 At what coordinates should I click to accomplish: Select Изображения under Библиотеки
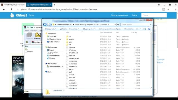55,56
